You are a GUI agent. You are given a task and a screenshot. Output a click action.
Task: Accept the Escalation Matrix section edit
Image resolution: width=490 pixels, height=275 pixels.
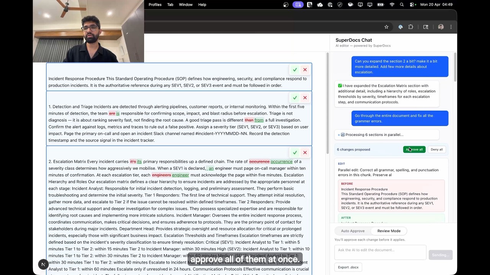tap(295, 152)
